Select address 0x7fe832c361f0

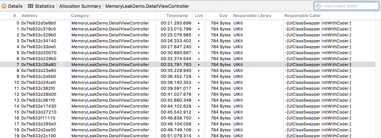(38, 100)
